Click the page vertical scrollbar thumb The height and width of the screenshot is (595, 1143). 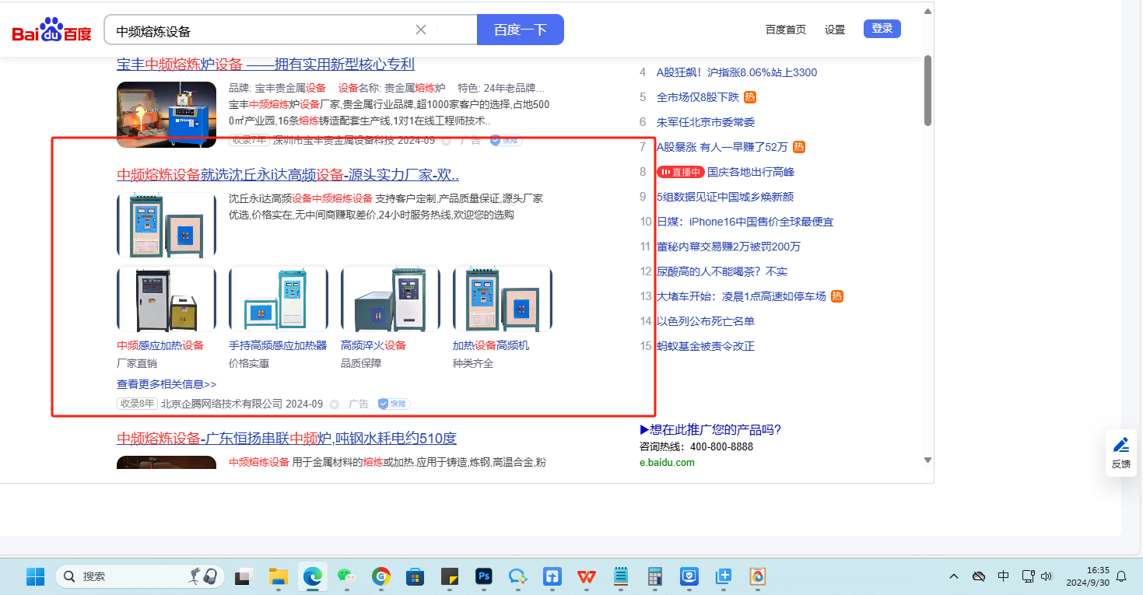[927, 89]
